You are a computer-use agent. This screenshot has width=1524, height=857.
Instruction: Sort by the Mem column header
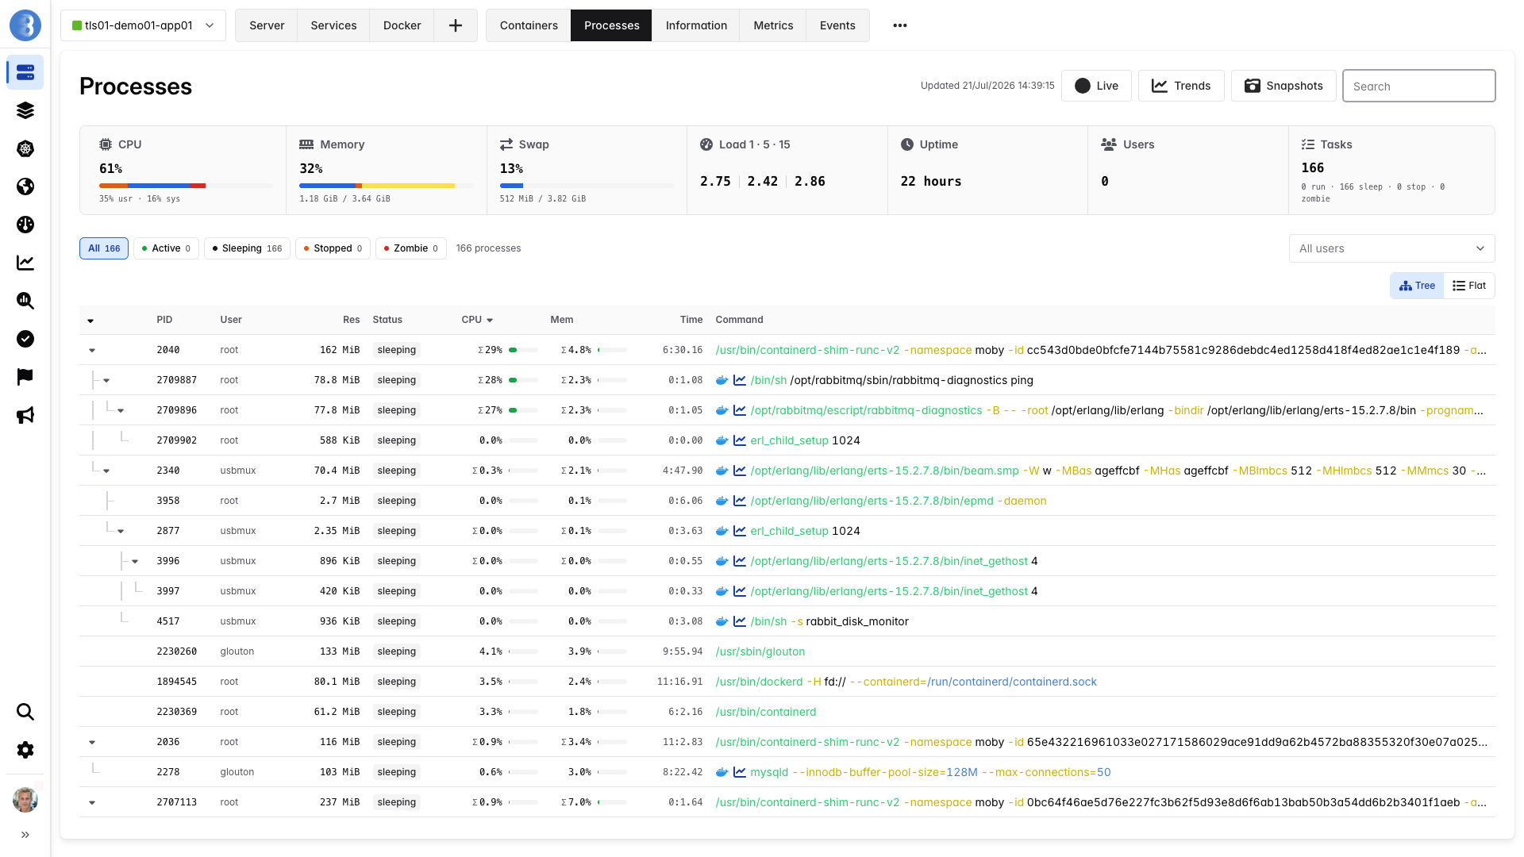562,320
